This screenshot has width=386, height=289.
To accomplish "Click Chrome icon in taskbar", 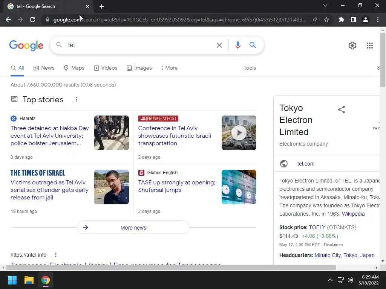I will point(45,280).
